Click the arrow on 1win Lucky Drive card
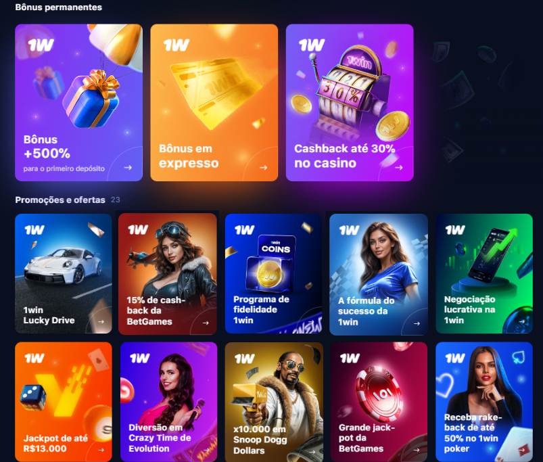The height and width of the screenshot is (462, 543). (x=101, y=322)
